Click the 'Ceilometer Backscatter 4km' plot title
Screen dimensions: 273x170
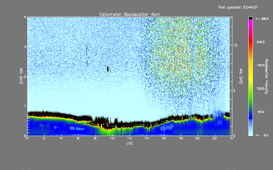click(x=129, y=14)
